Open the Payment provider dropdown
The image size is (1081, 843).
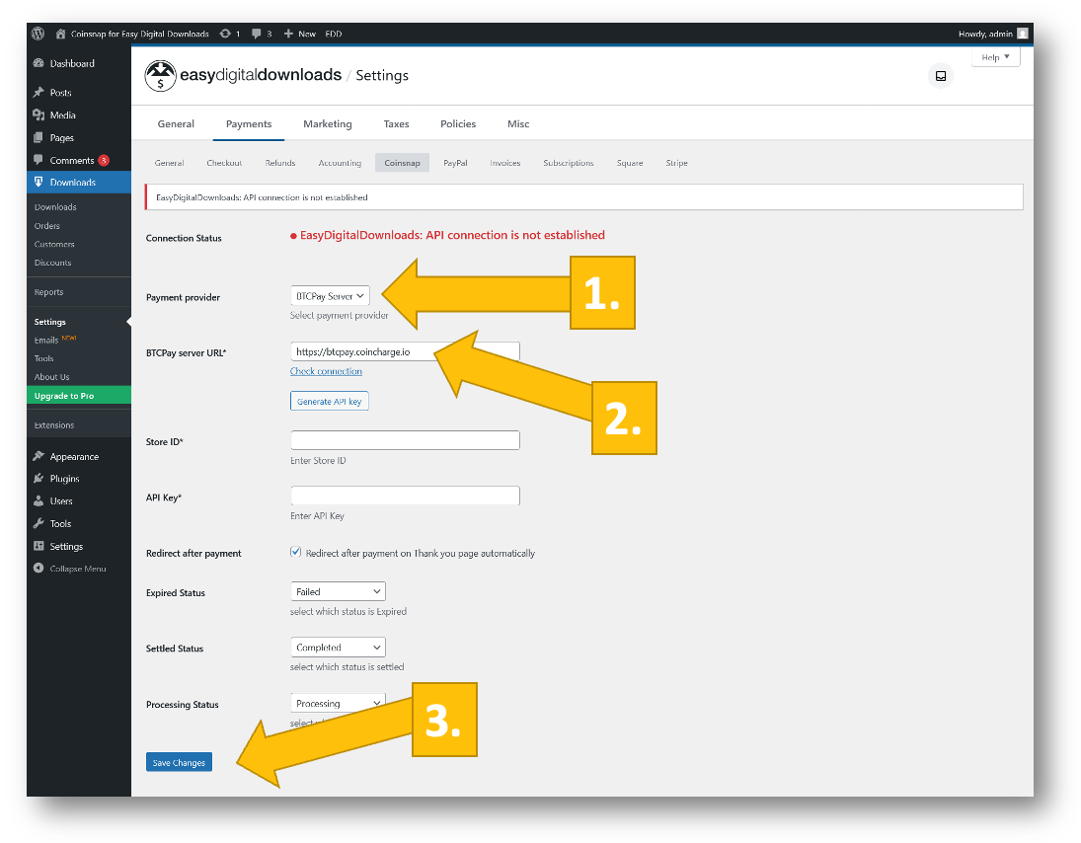(x=330, y=296)
